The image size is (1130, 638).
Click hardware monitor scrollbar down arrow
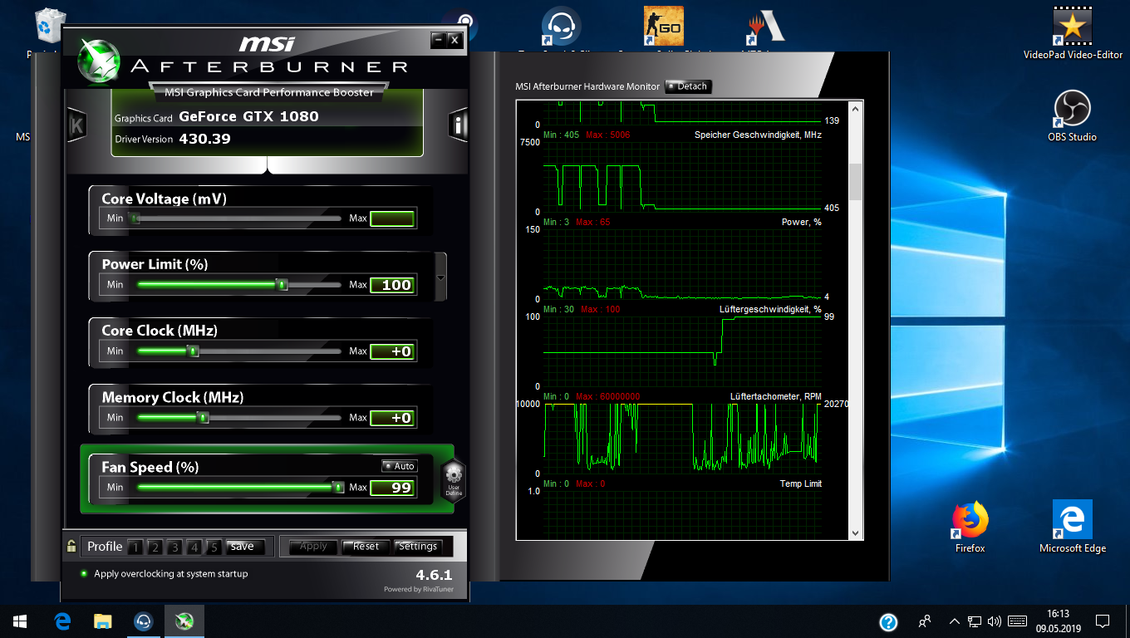855,532
